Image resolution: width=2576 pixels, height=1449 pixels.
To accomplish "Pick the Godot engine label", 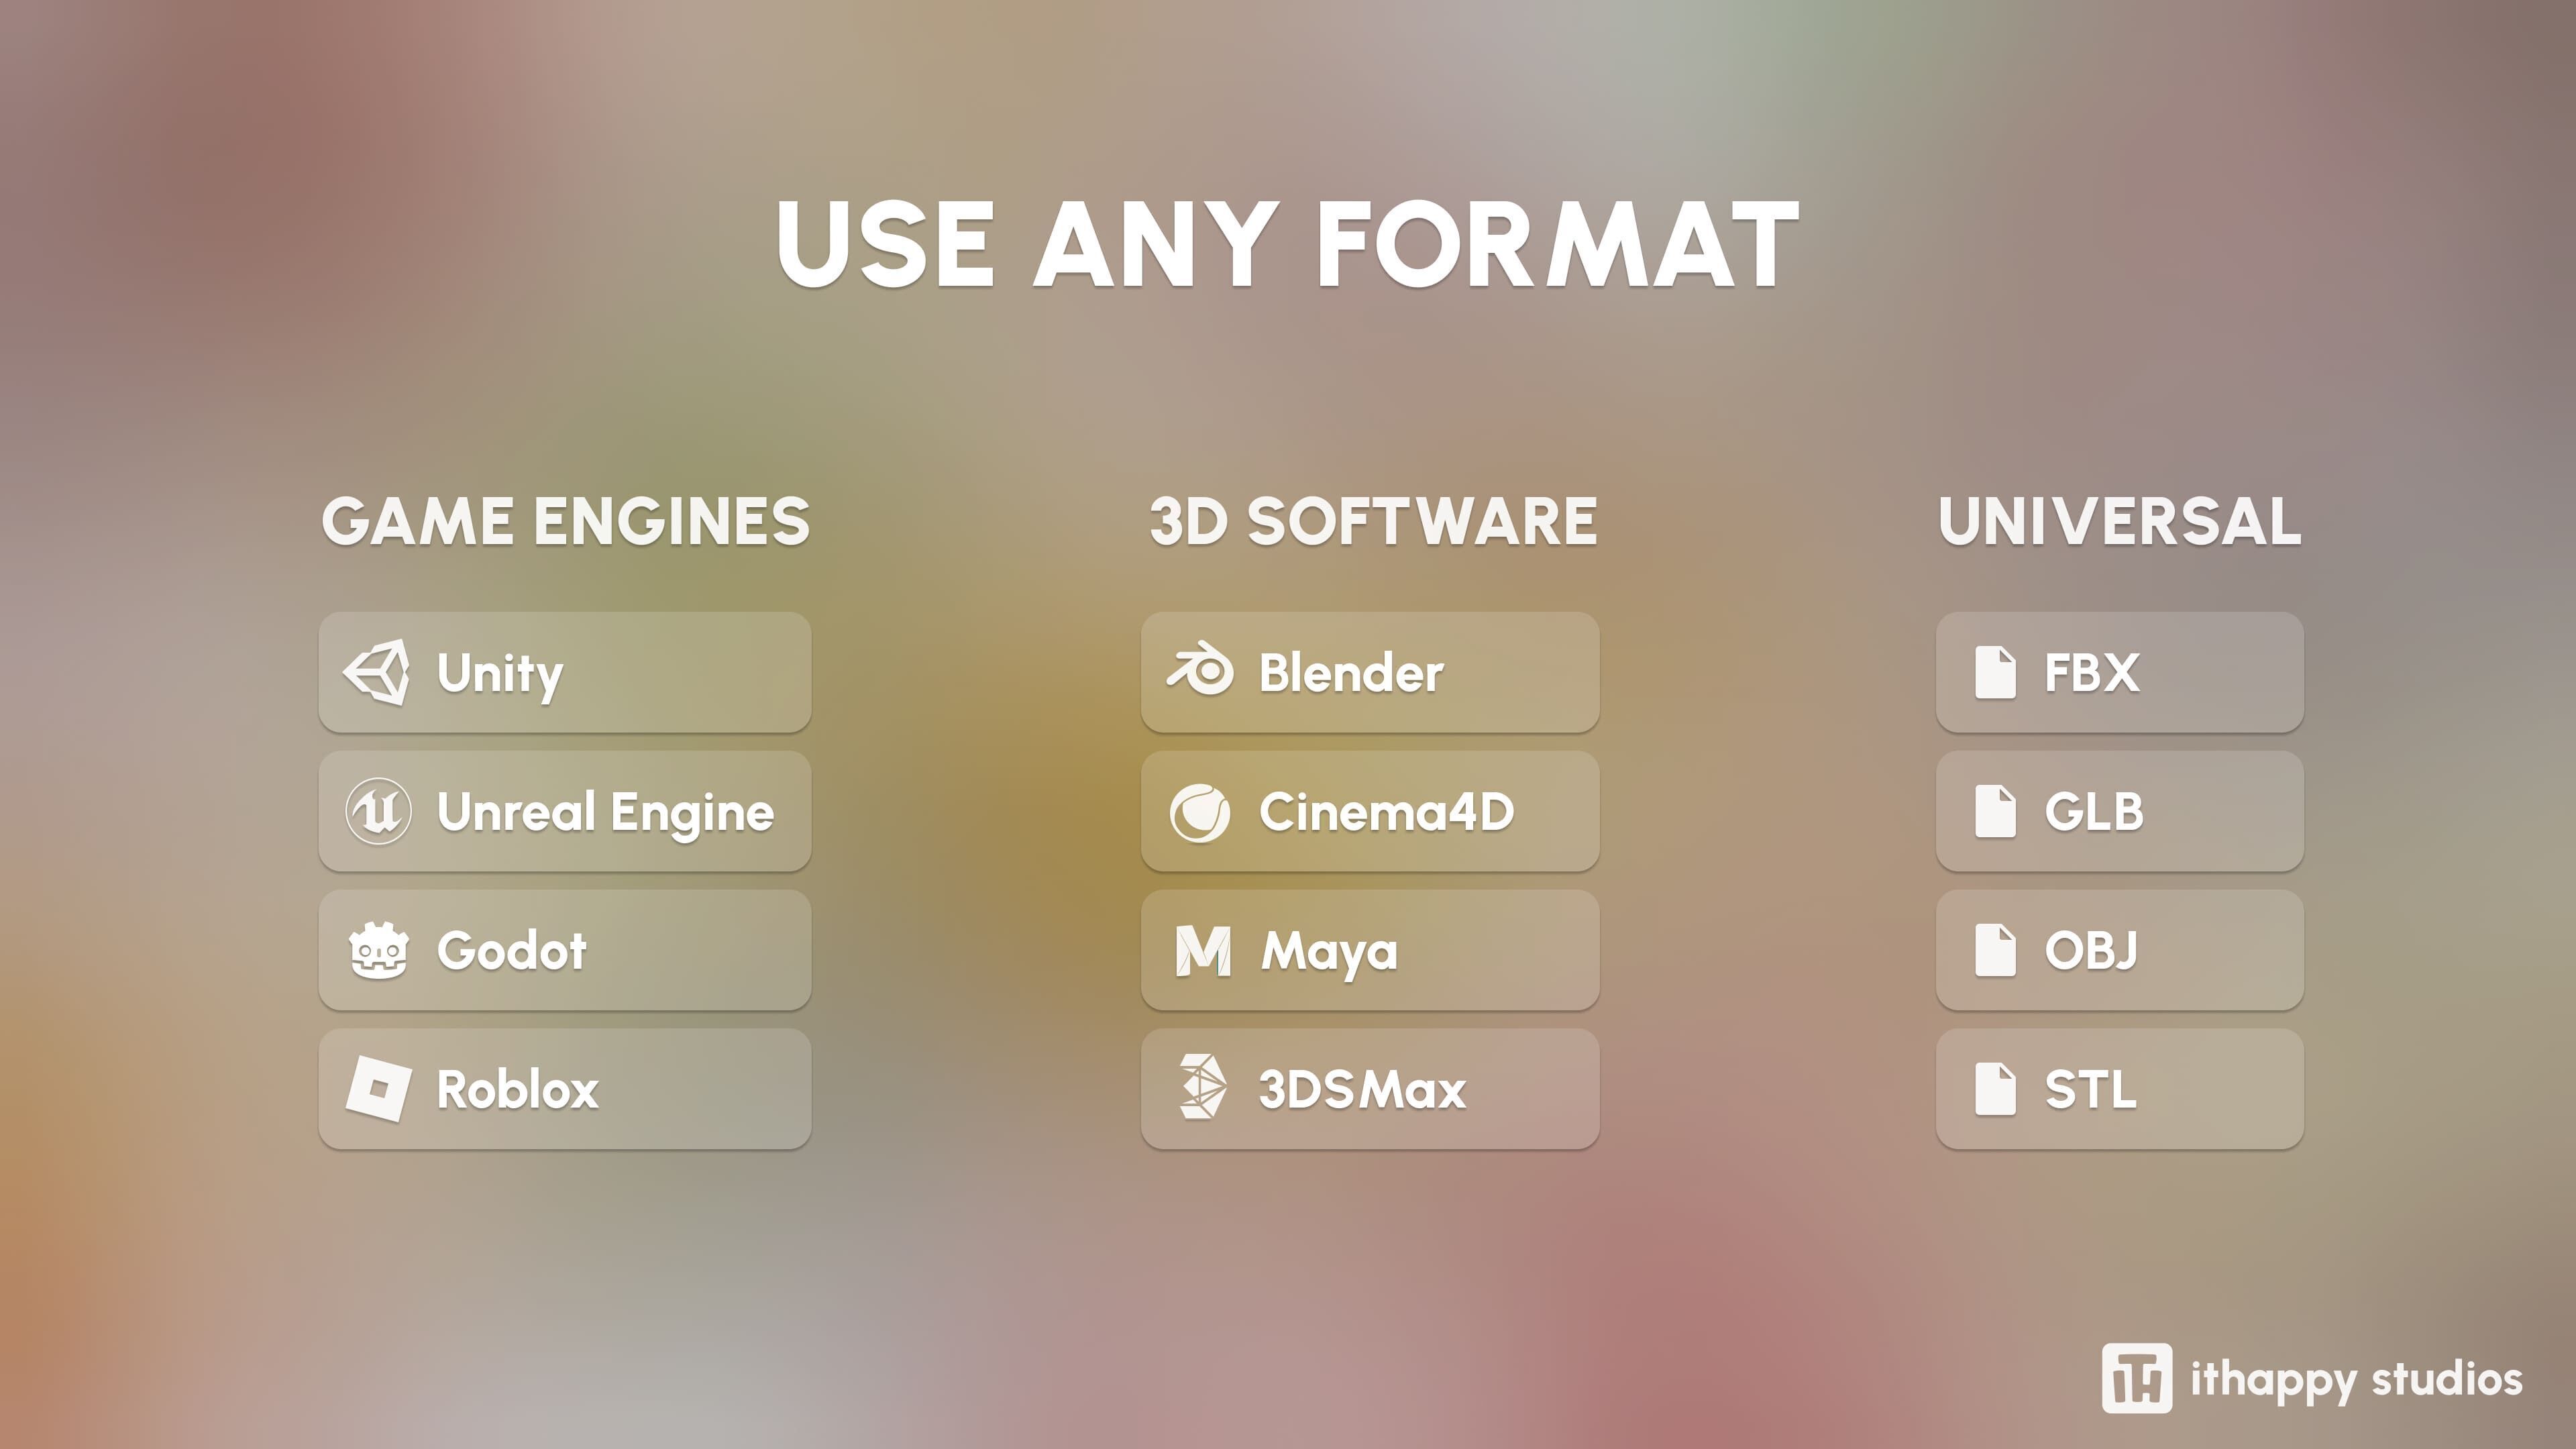I will [x=511, y=950].
